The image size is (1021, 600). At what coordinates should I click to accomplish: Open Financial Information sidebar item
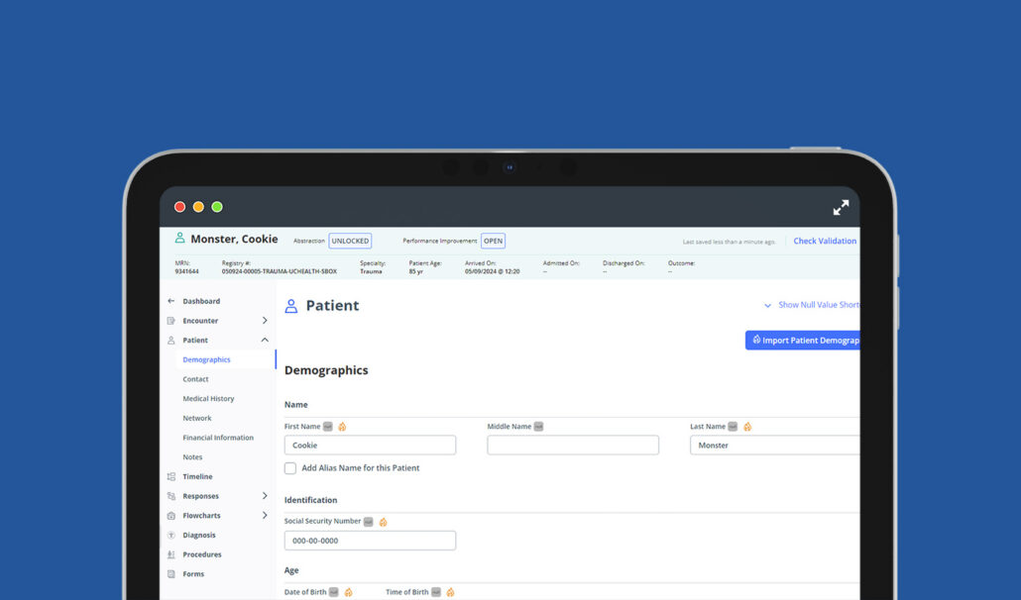click(x=218, y=438)
